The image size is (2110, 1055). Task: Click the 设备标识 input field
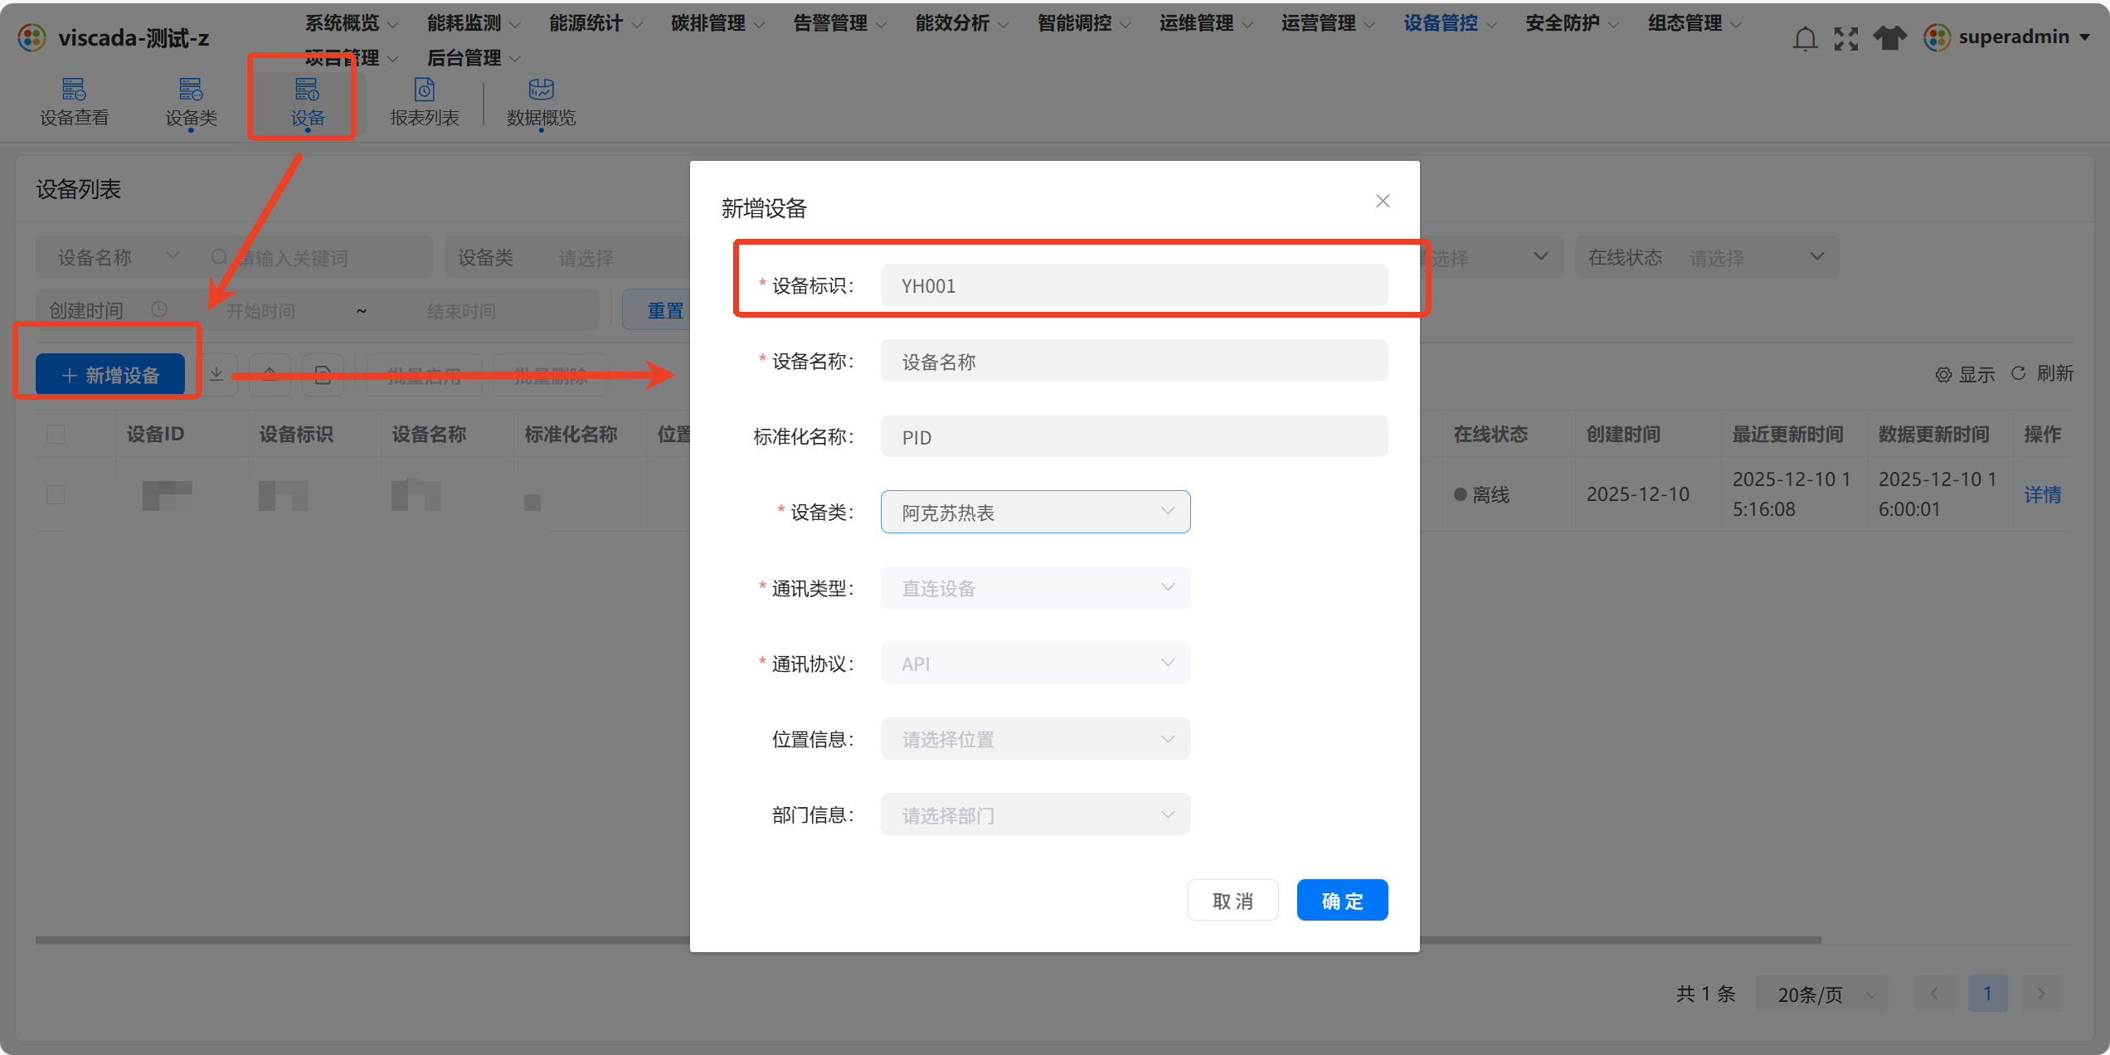[x=1134, y=285]
